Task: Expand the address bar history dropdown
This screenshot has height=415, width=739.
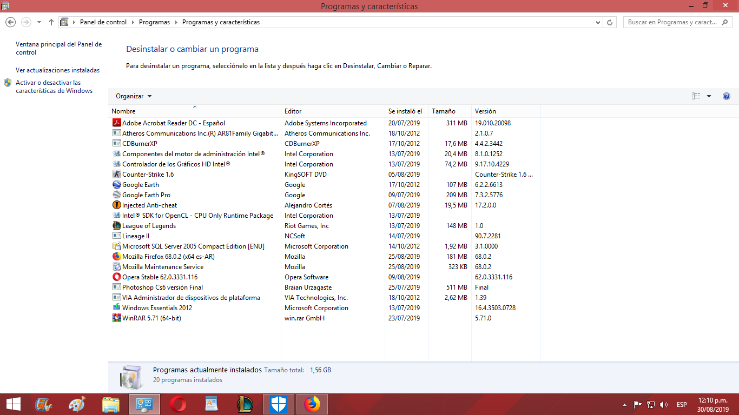Action: pos(597,22)
